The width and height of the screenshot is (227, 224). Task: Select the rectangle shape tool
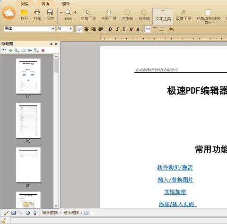click(13, 213)
